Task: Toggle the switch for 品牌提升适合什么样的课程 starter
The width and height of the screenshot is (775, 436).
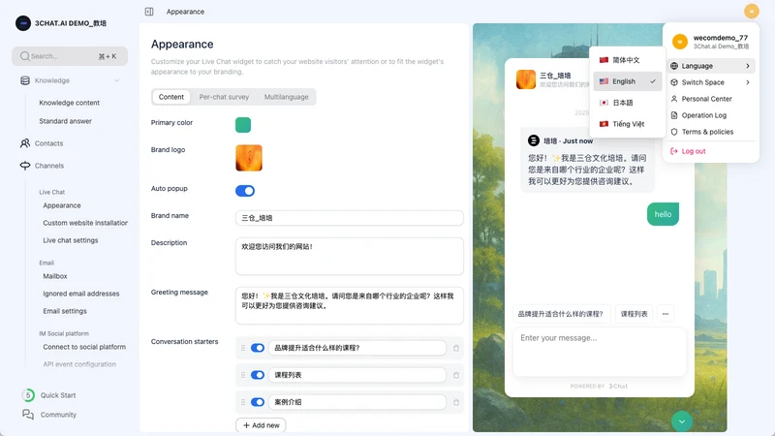Action: pyautogui.click(x=258, y=348)
